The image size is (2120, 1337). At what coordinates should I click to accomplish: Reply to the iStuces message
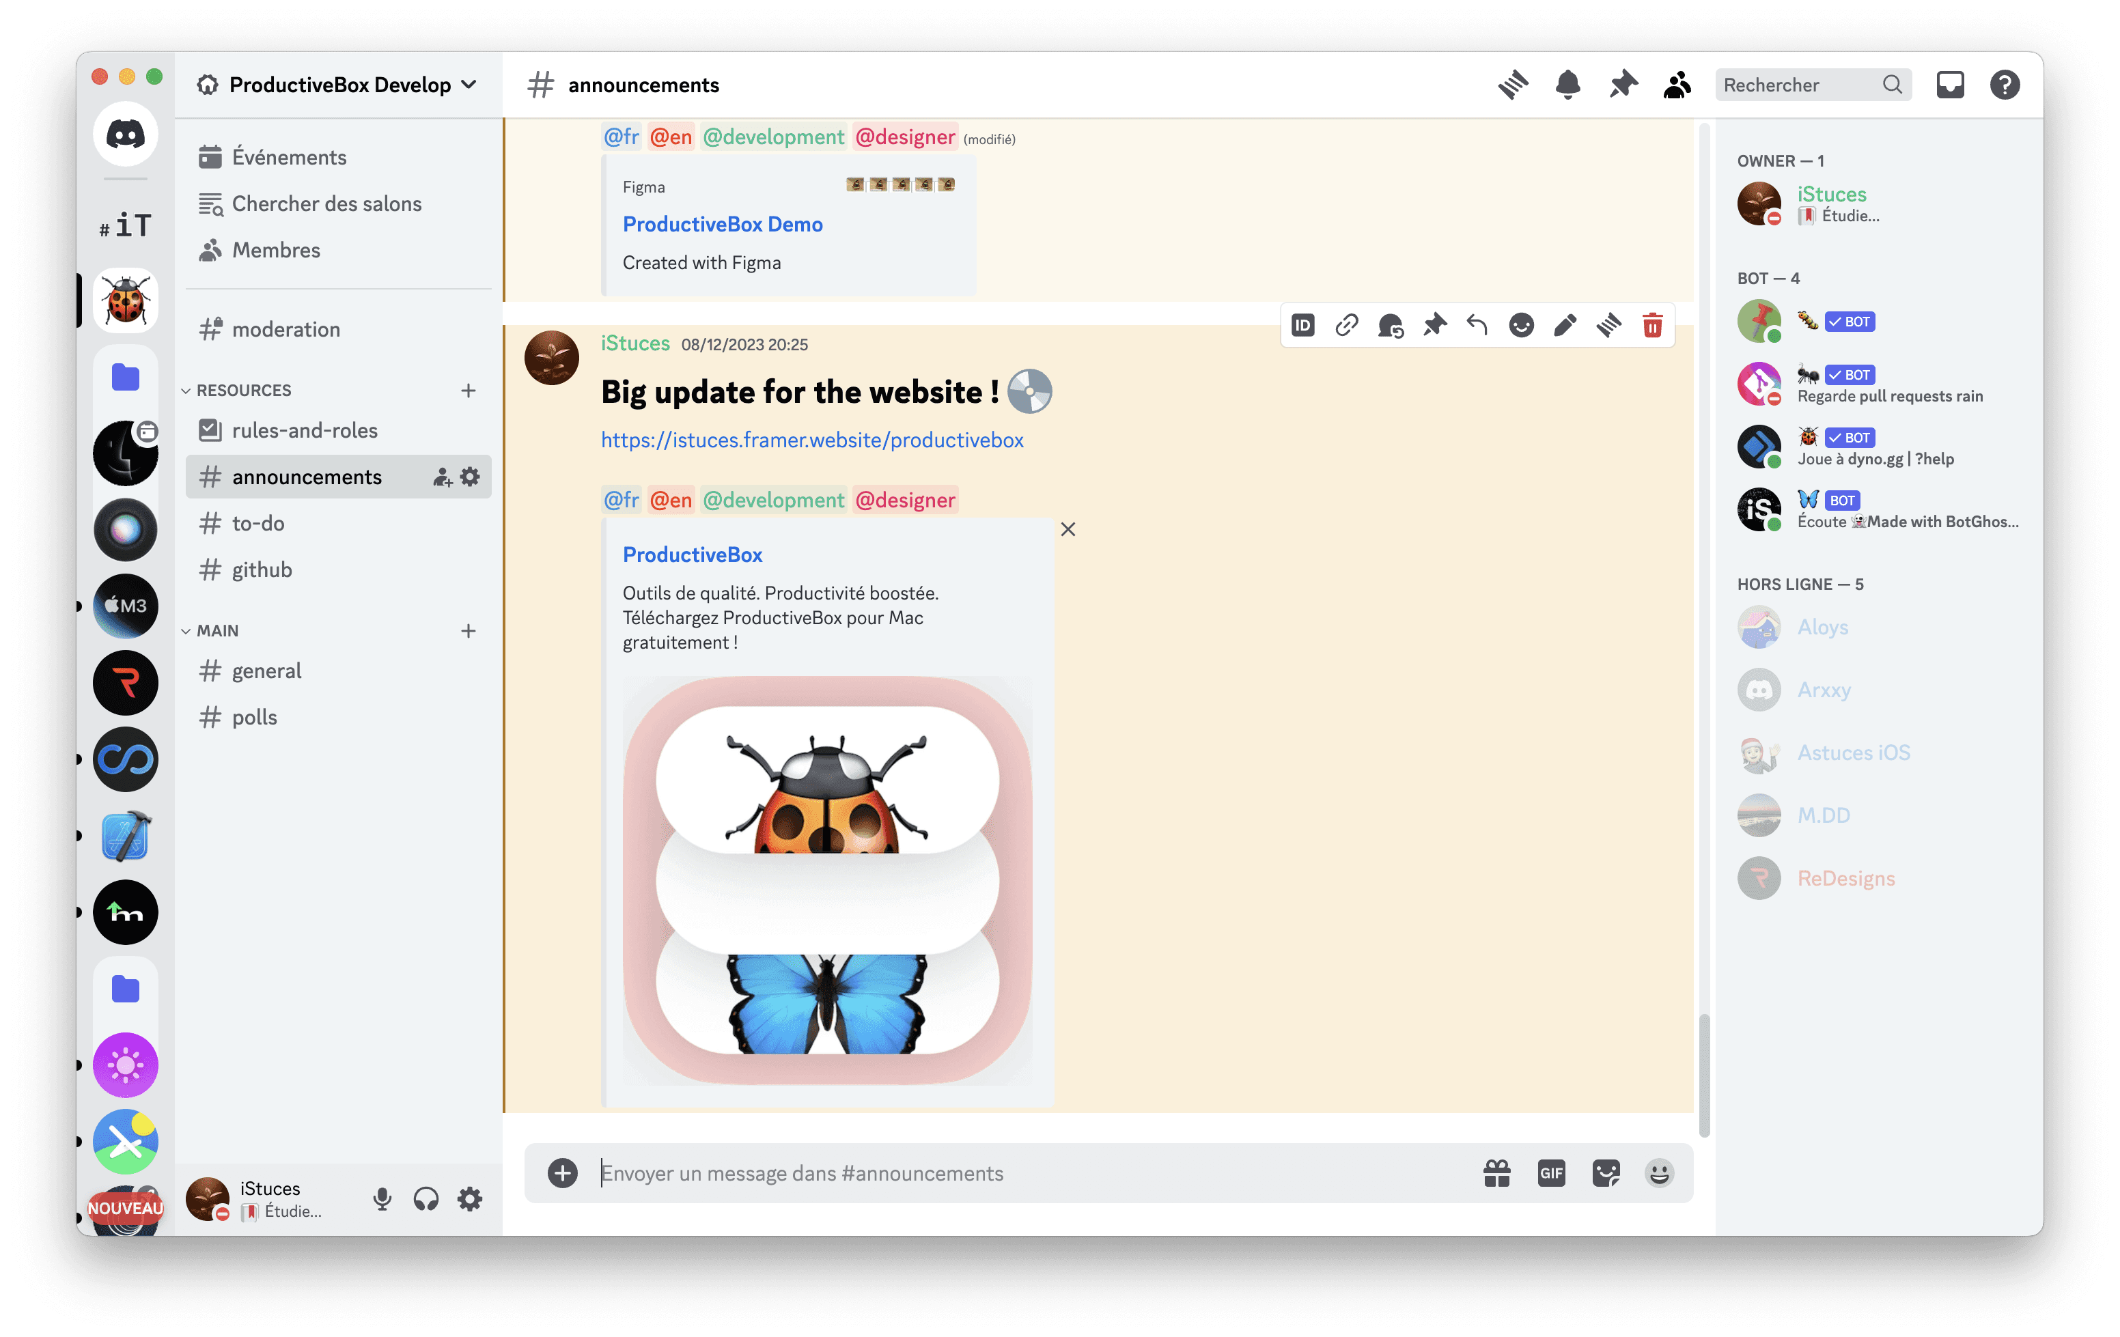click(x=1477, y=326)
